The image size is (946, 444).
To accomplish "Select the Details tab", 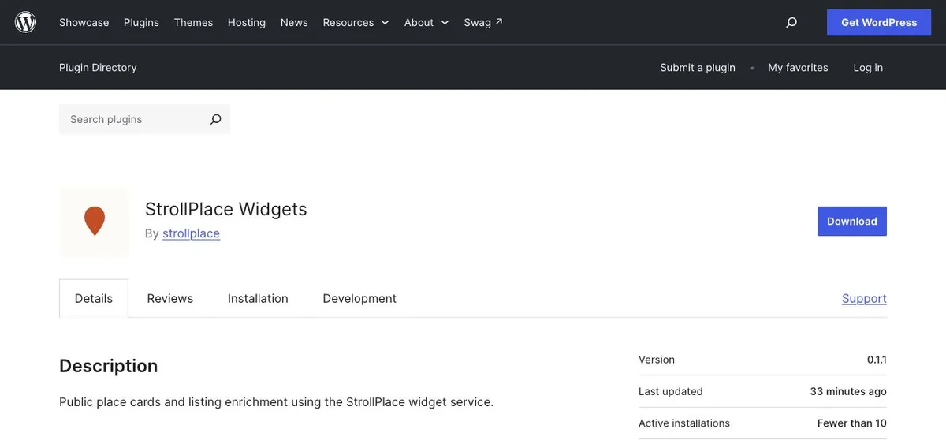I will coord(94,298).
